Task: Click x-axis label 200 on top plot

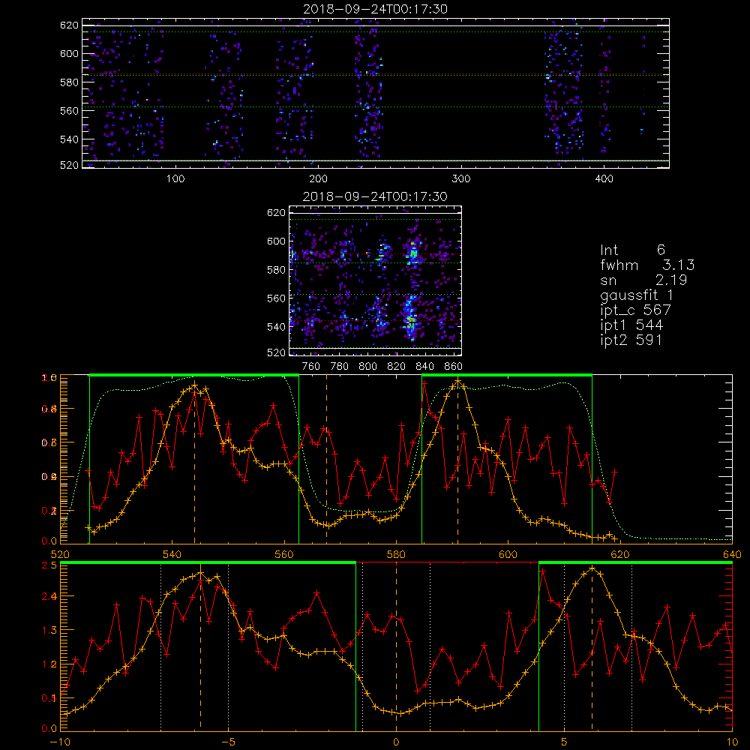Action: 318,179
